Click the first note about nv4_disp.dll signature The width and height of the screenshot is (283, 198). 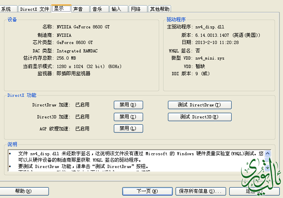tap(141, 157)
